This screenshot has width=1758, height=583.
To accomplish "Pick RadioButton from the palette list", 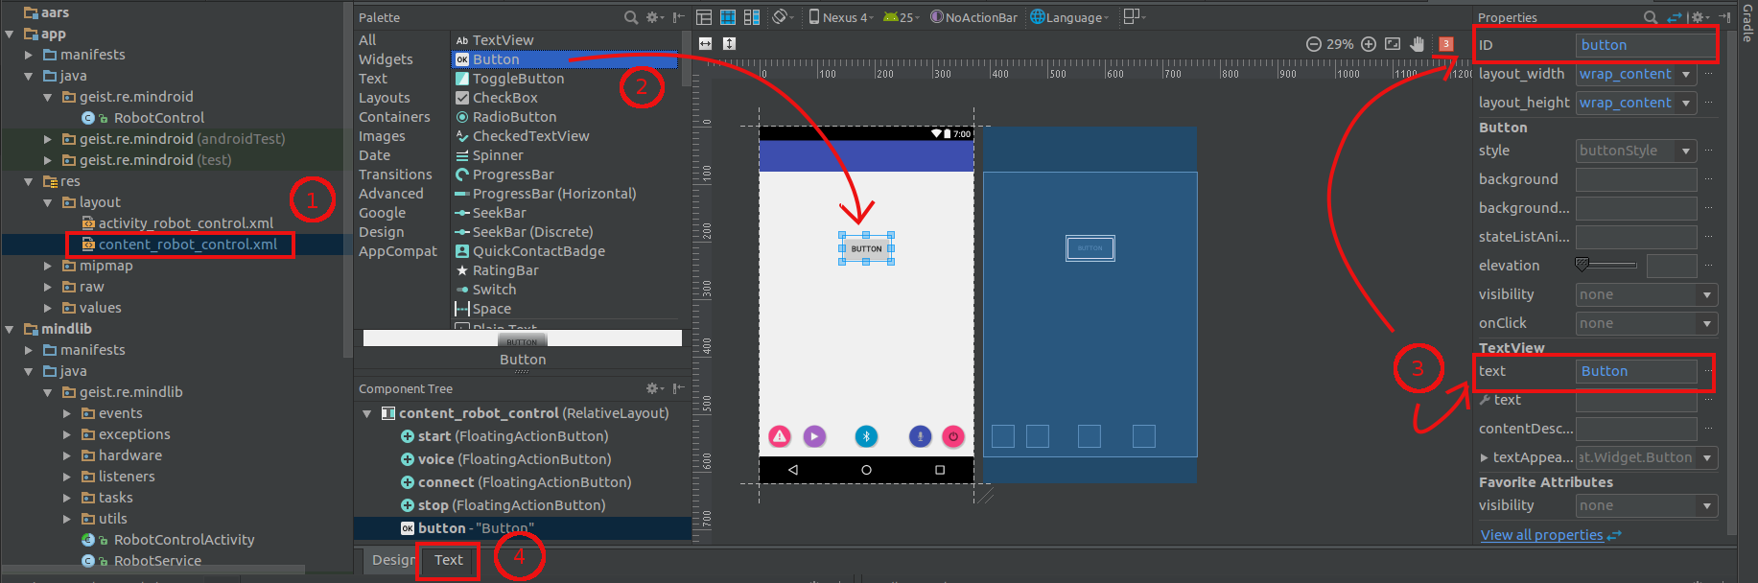I will [x=513, y=117].
